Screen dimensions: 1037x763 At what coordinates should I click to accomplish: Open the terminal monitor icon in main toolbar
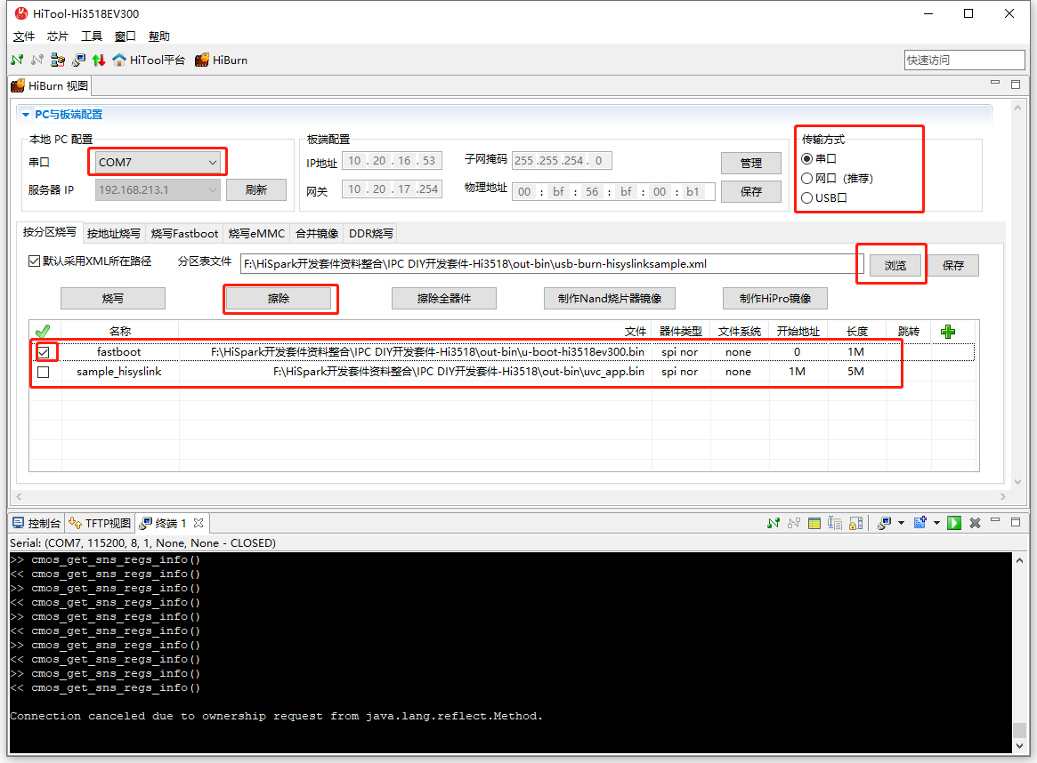[78, 60]
